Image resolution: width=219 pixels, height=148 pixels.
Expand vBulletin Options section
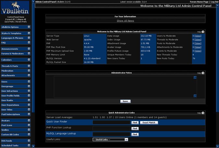coord(29,27)
